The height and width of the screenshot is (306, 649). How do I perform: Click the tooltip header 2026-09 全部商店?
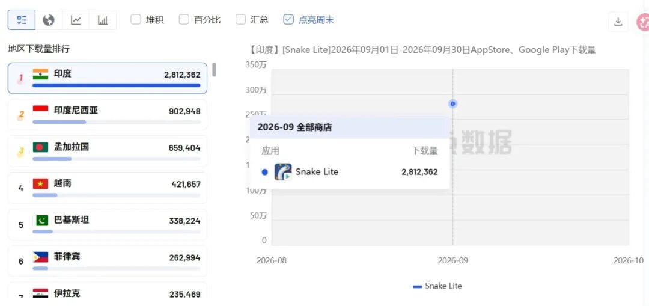[294, 127]
